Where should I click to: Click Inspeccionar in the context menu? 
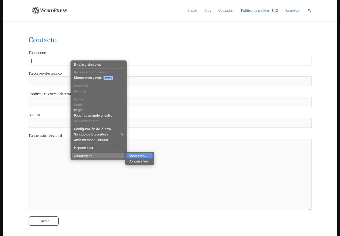83,148
